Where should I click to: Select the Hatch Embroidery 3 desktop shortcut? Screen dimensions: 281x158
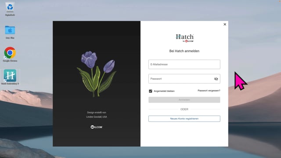pyautogui.click(x=10, y=77)
